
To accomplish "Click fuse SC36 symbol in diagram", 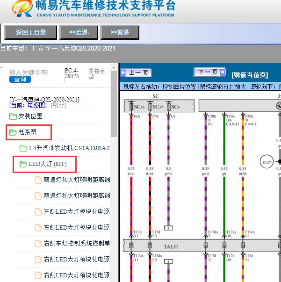I will [131, 107].
